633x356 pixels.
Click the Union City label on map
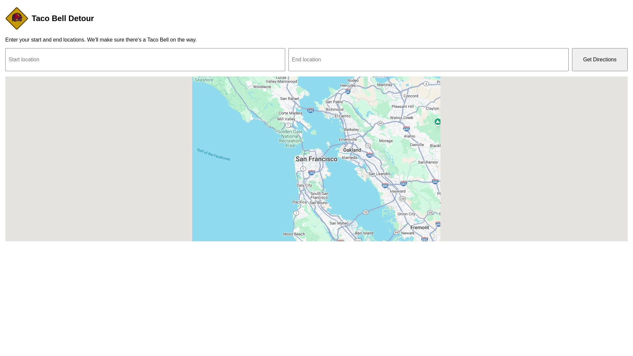pyautogui.click(x=407, y=214)
